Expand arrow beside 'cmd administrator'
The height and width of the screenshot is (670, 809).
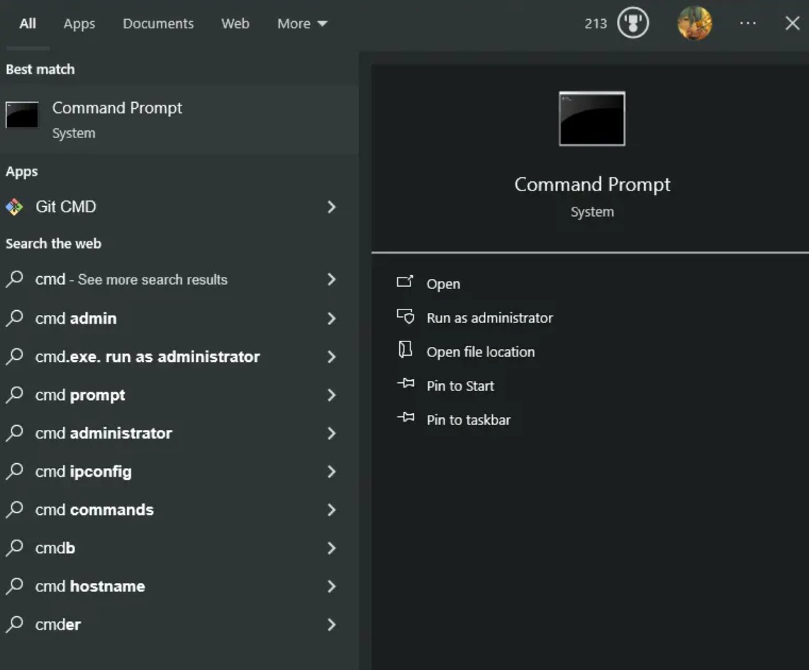tap(331, 433)
